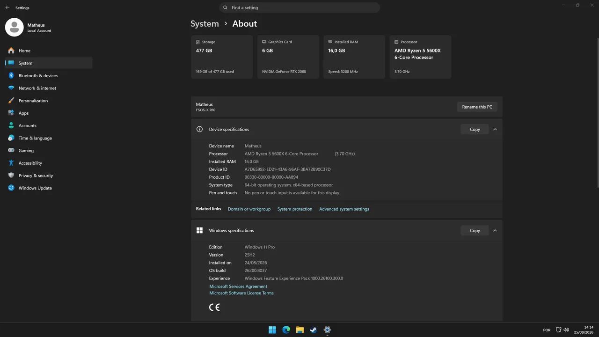Viewport: 599px width, 337px height.
Task: Select the Accounts menu item
Action: pyautogui.click(x=49, y=125)
